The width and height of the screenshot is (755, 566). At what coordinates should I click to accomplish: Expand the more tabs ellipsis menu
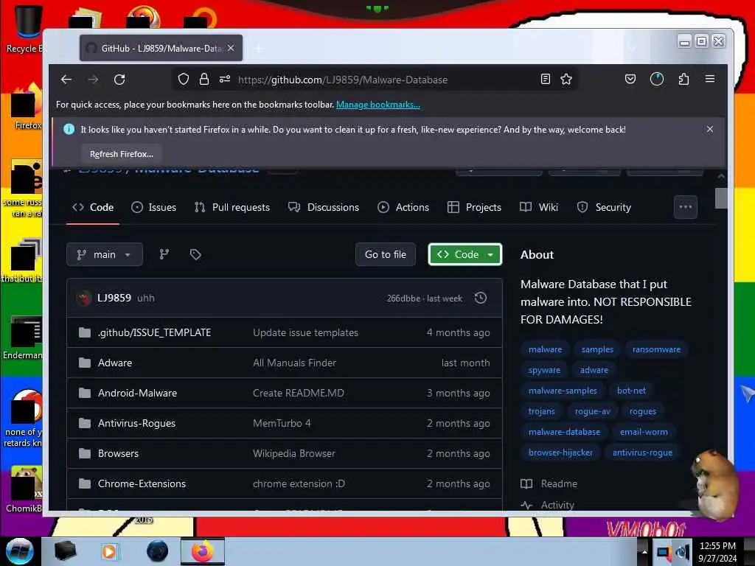point(685,207)
